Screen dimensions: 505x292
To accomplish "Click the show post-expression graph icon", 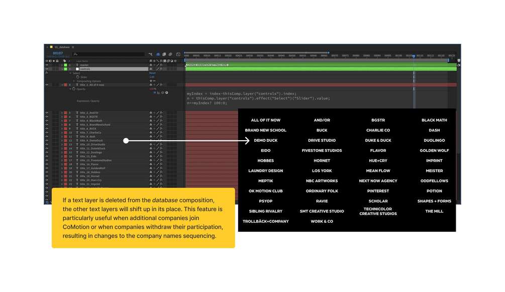I will pos(159,93).
